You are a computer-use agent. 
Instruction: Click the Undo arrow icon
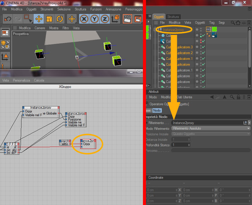[x=8, y=19]
